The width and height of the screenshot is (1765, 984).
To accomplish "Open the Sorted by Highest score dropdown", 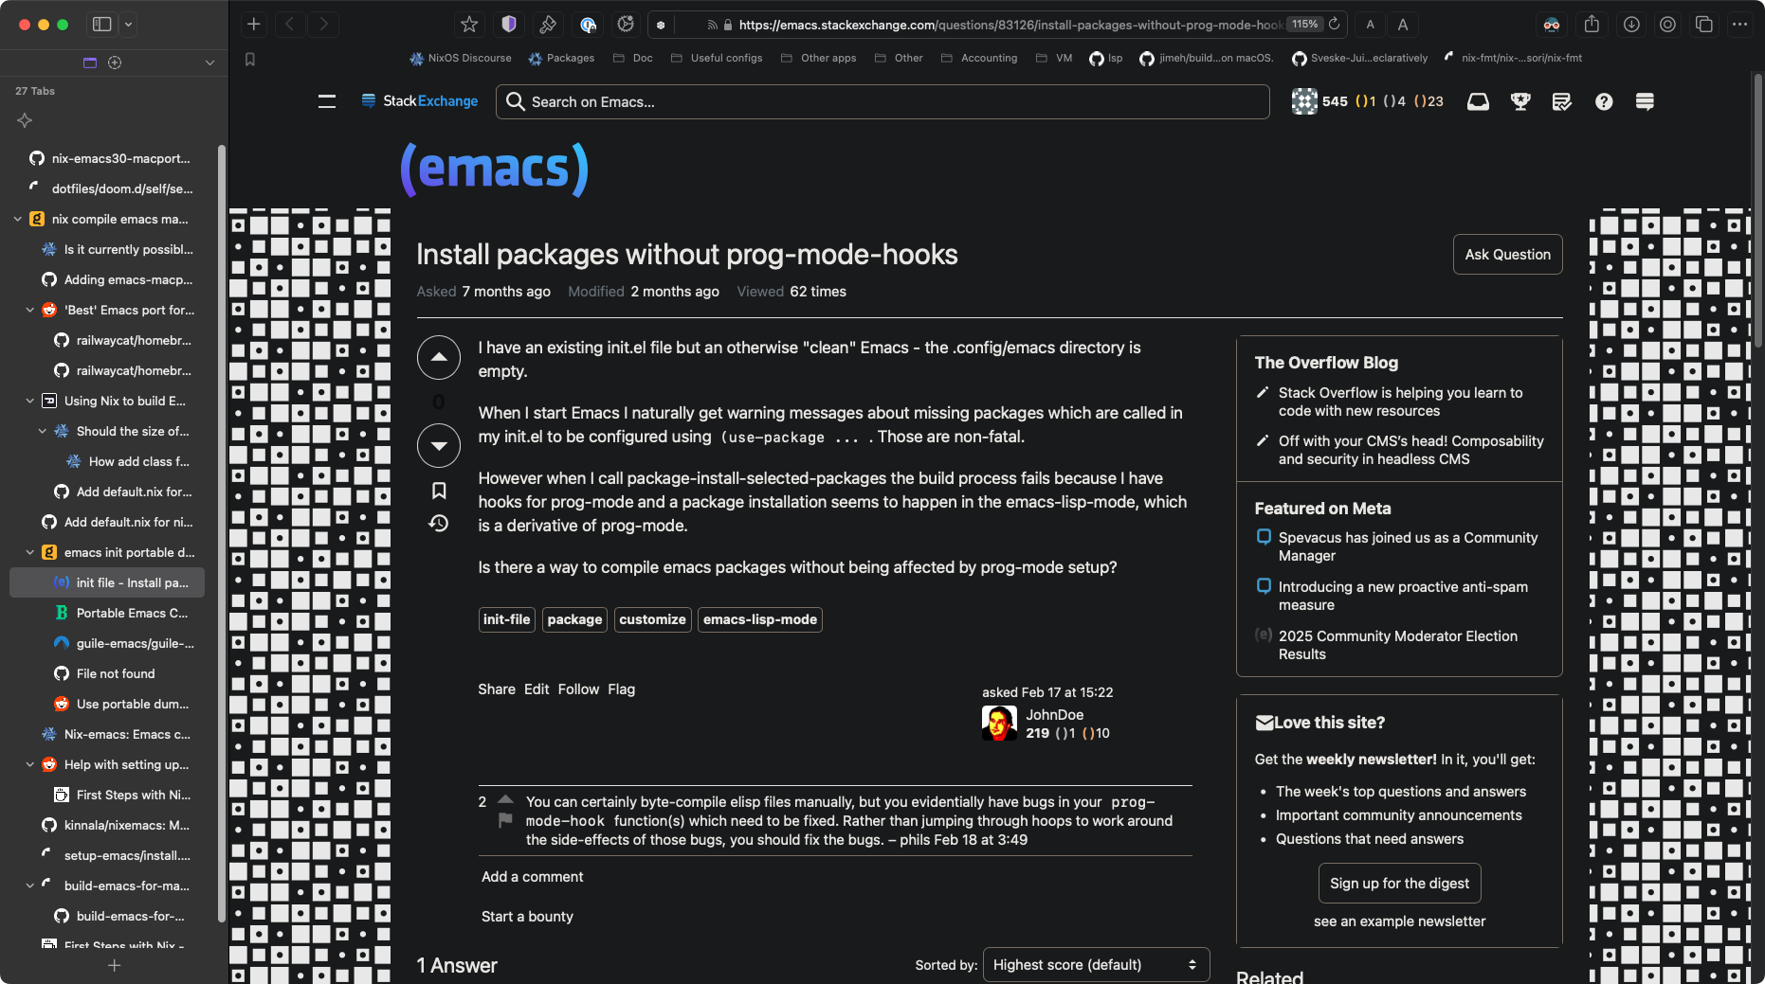I will (x=1096, y=964).
